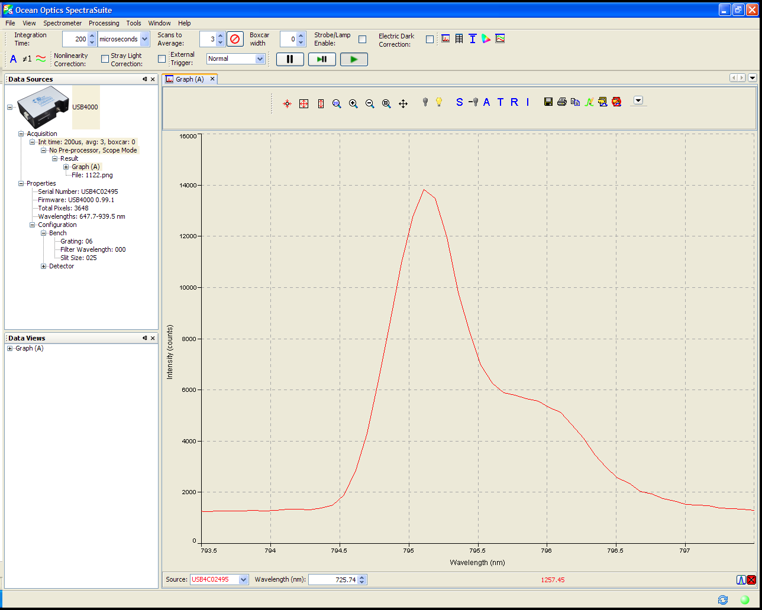Click the Wavelength (nm) input field
This screenshot has width=762, height=610.
coord(333,580)
